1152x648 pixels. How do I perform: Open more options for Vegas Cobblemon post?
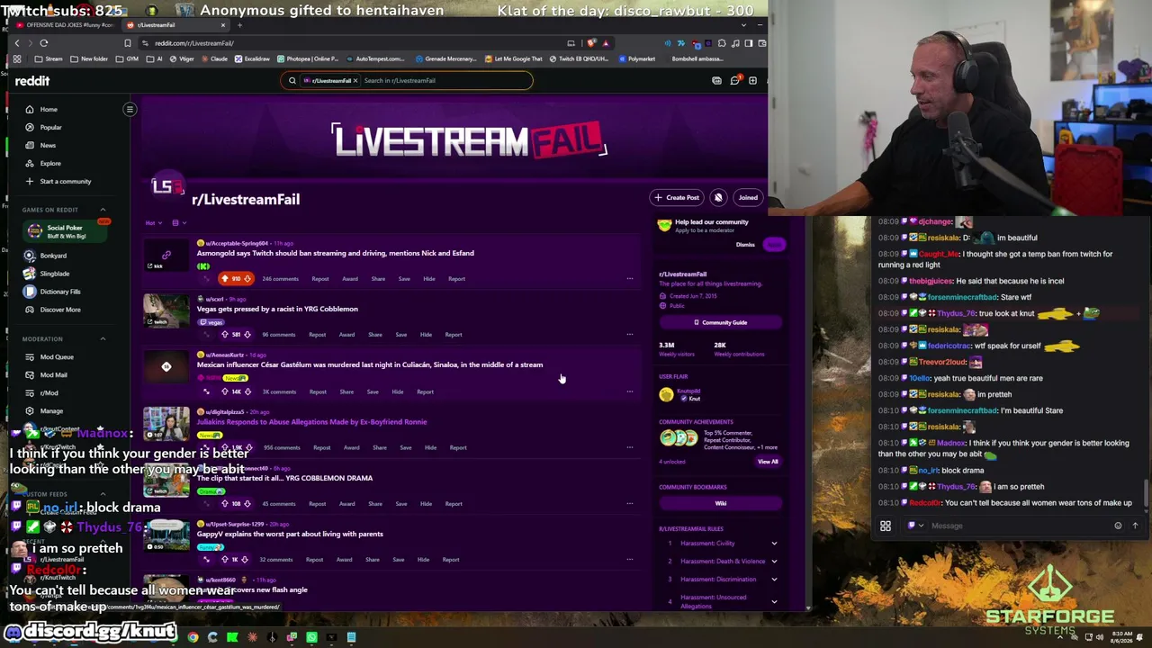coord(629,335)
